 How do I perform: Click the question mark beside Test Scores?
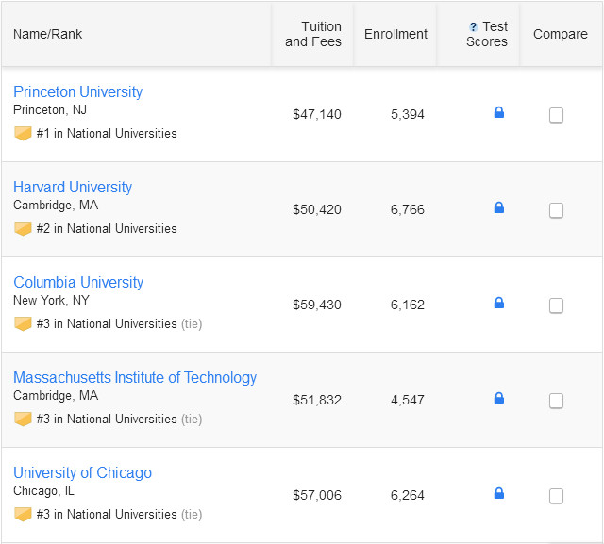coord(474,27)
